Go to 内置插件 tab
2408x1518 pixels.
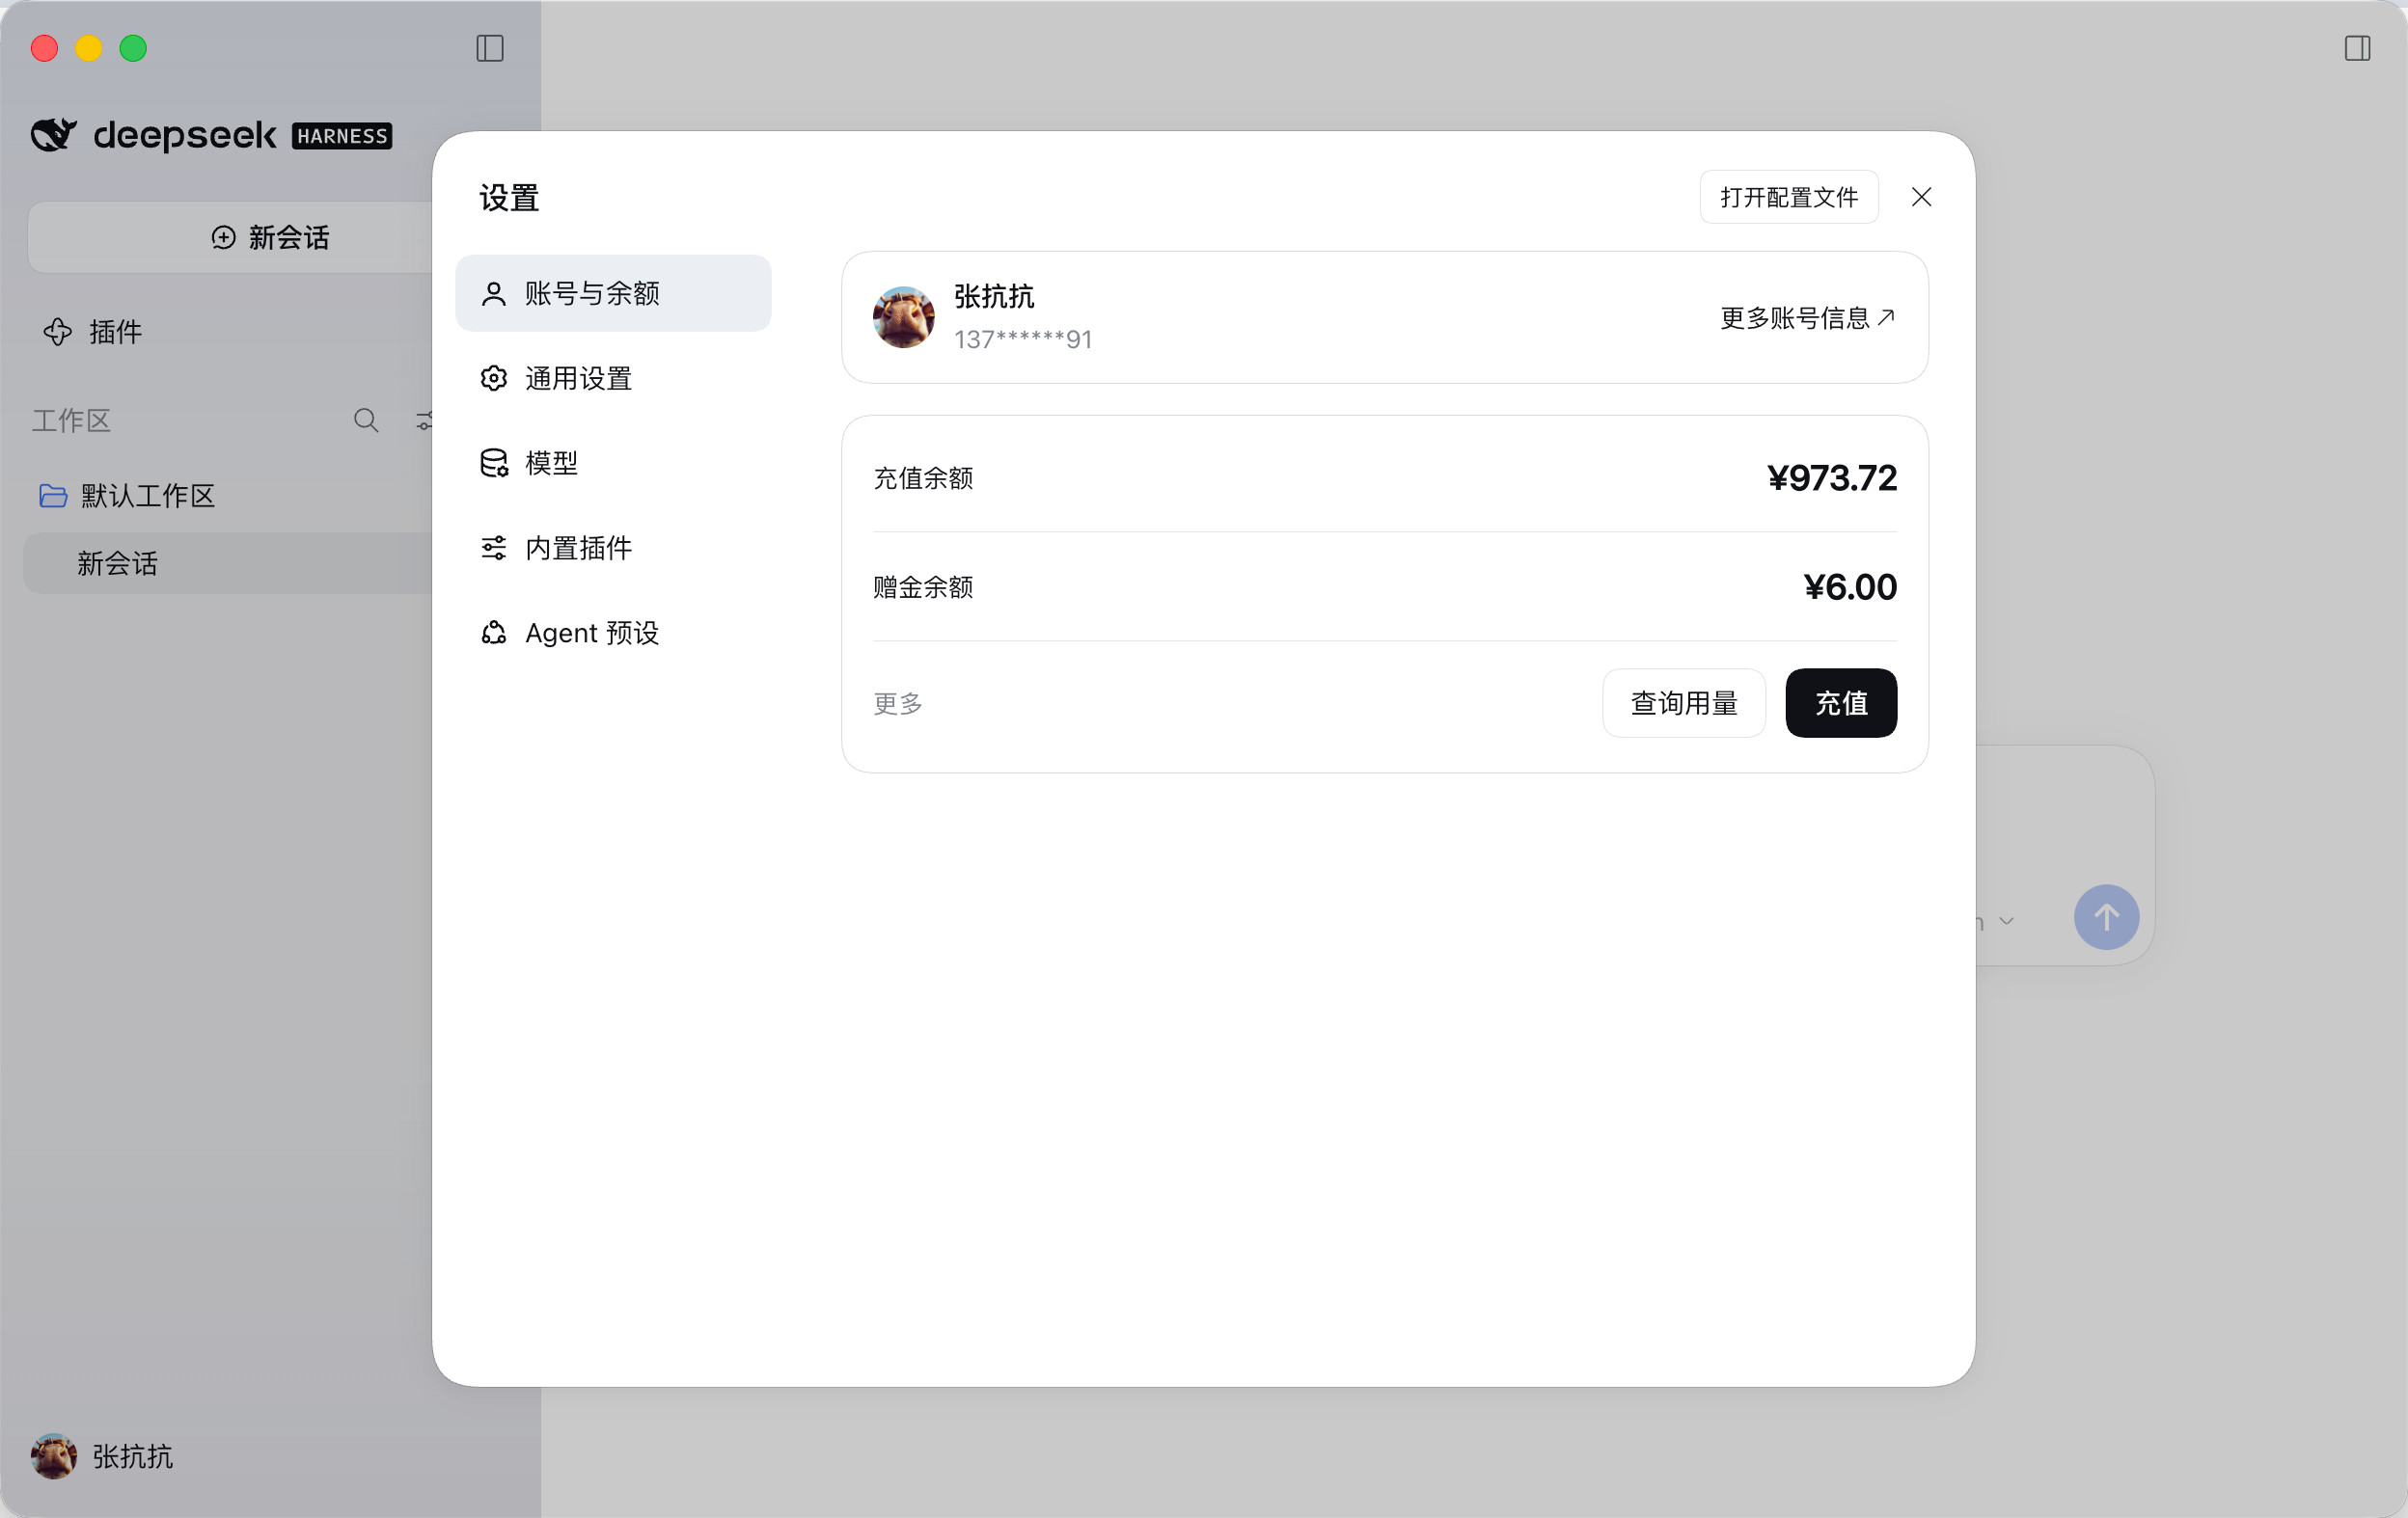point(613,548)
